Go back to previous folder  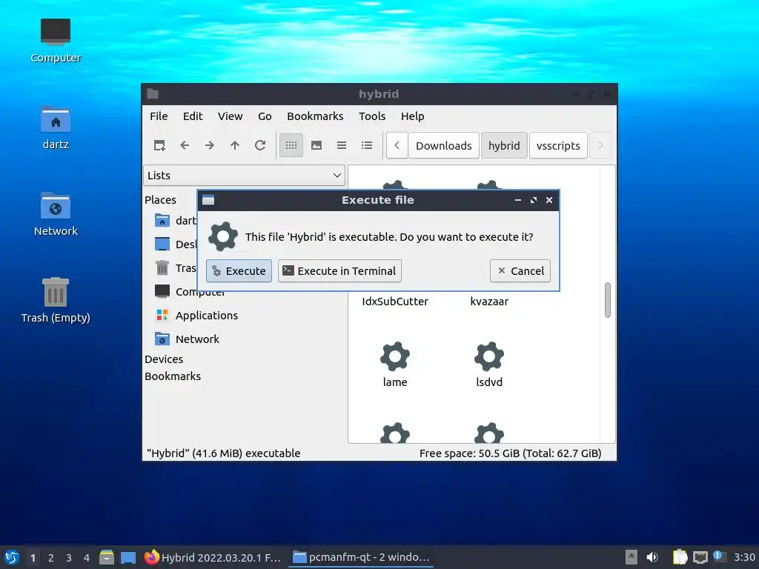tap(185, 145)
